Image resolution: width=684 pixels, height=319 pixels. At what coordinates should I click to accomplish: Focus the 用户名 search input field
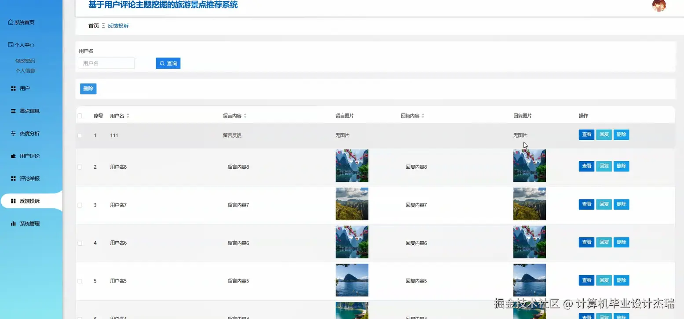pyautogui.click(x=106, y=64)
